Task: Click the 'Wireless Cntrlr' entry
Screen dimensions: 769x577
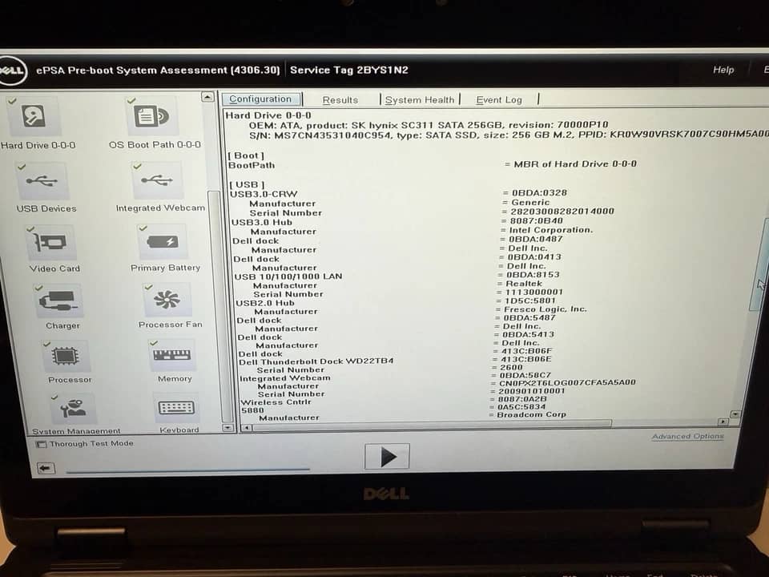Action: tap(276, 401)
